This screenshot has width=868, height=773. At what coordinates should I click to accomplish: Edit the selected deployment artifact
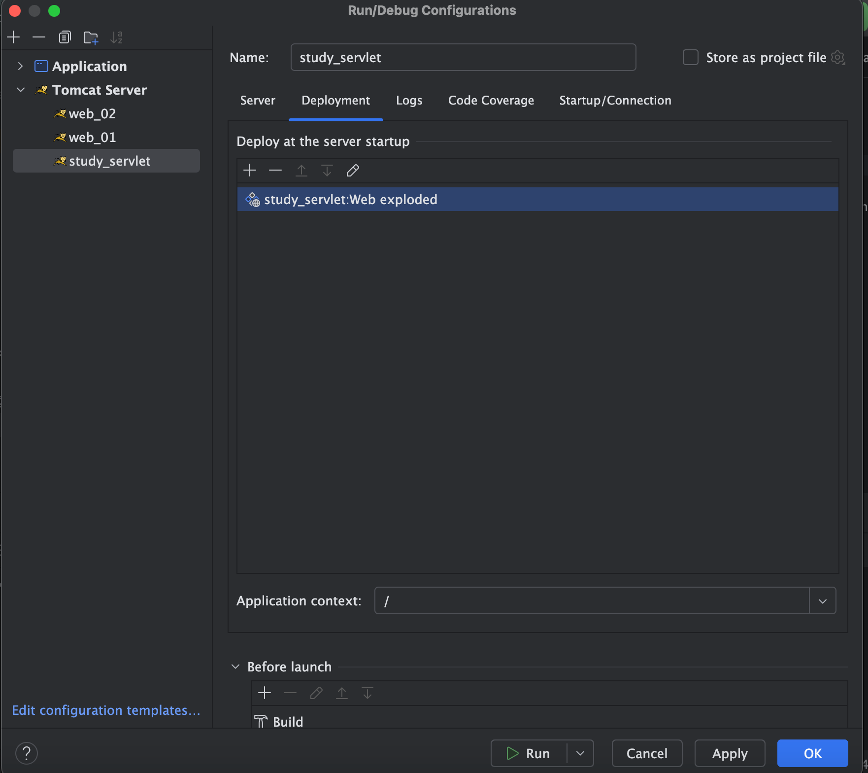[x=353, y=171]
